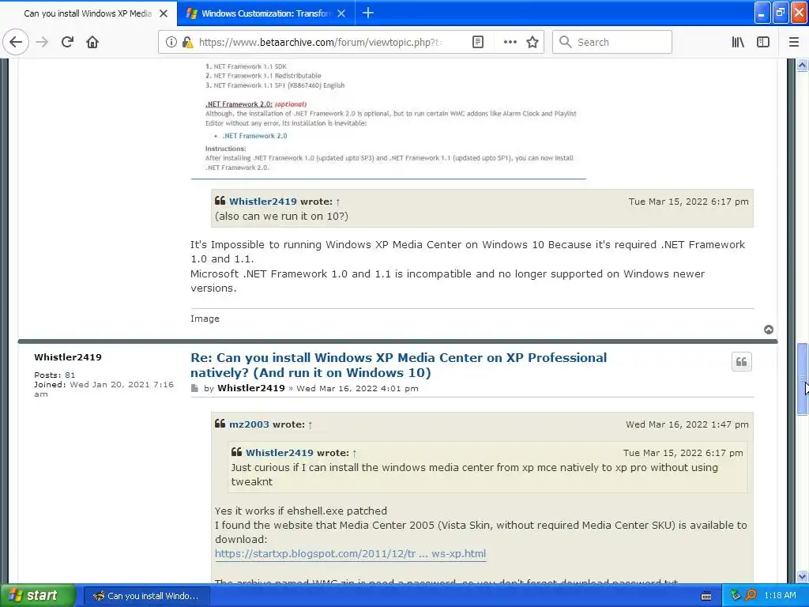Follow arrow after 'mz2003 wrote'
Viewport: 809px width, 607px height.
click(310, 424)
